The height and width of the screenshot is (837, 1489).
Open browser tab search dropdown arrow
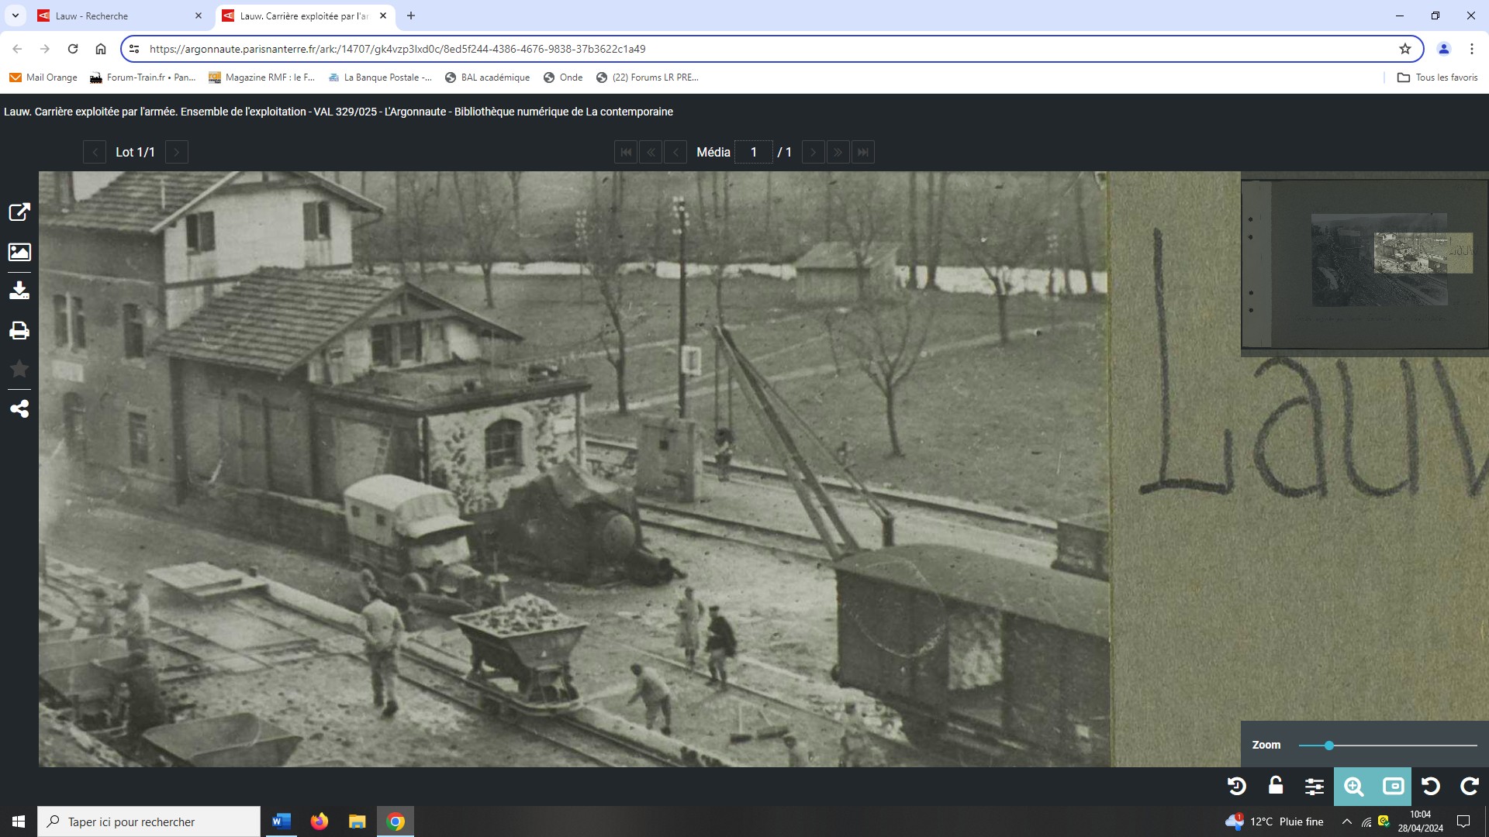coord(16,15)
